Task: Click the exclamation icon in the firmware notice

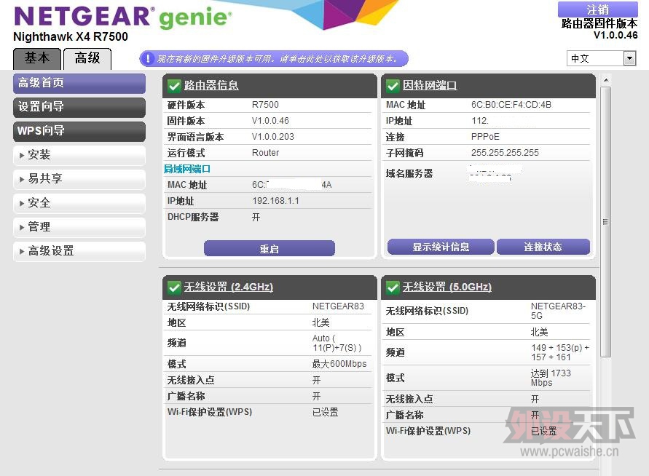Action: pos(147,59)
